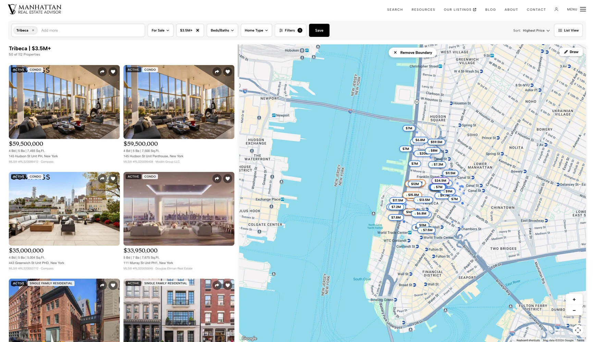
Task: Favorite the 145 Hudson St Unit PH listing
Action: (113, 71)
